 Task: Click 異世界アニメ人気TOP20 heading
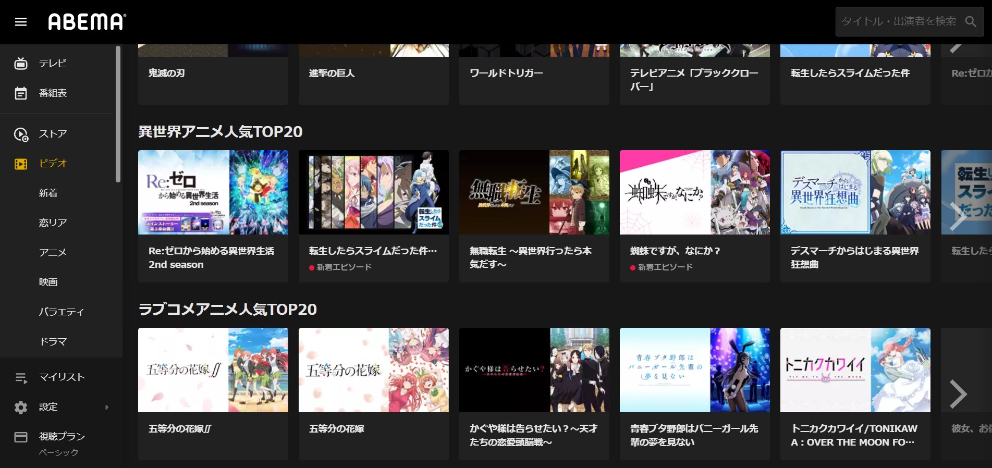pos(221,132)
